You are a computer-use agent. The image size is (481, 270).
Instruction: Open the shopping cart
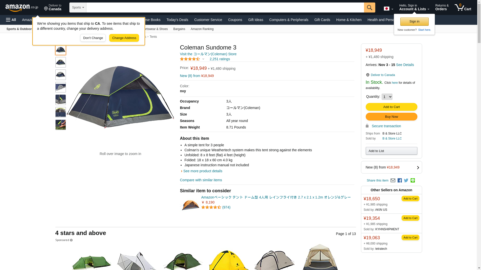coord(463,7)
